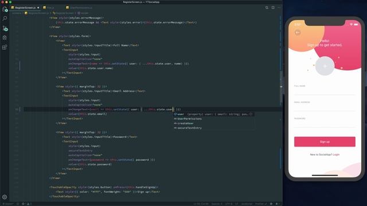Image resolution: width=367 pixels, height=206 pixels.
Task: Click the line and column status entry
Action: [x=201, y=204]
